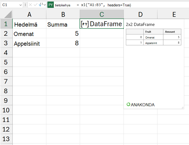Click the card resize grip corner
Image resolution: width=189 pixels, height=145 pixels.
pos(183,108)
